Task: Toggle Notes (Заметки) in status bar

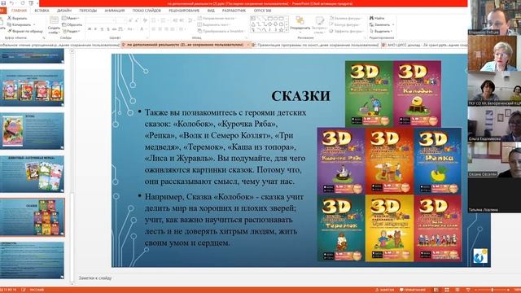Action: coord(384,290)
